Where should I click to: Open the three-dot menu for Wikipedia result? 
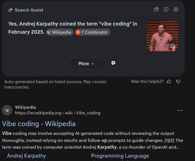click(x=180, y=110)
